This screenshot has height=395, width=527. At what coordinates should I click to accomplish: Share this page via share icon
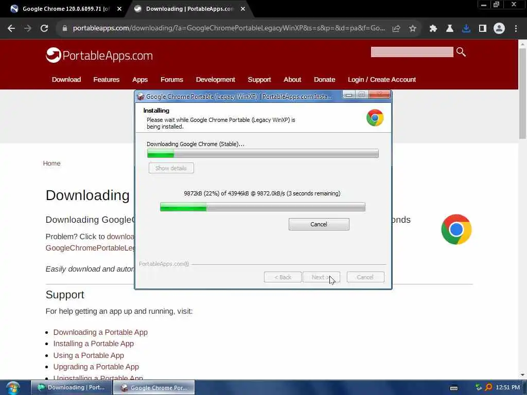[x=396, y=29]
